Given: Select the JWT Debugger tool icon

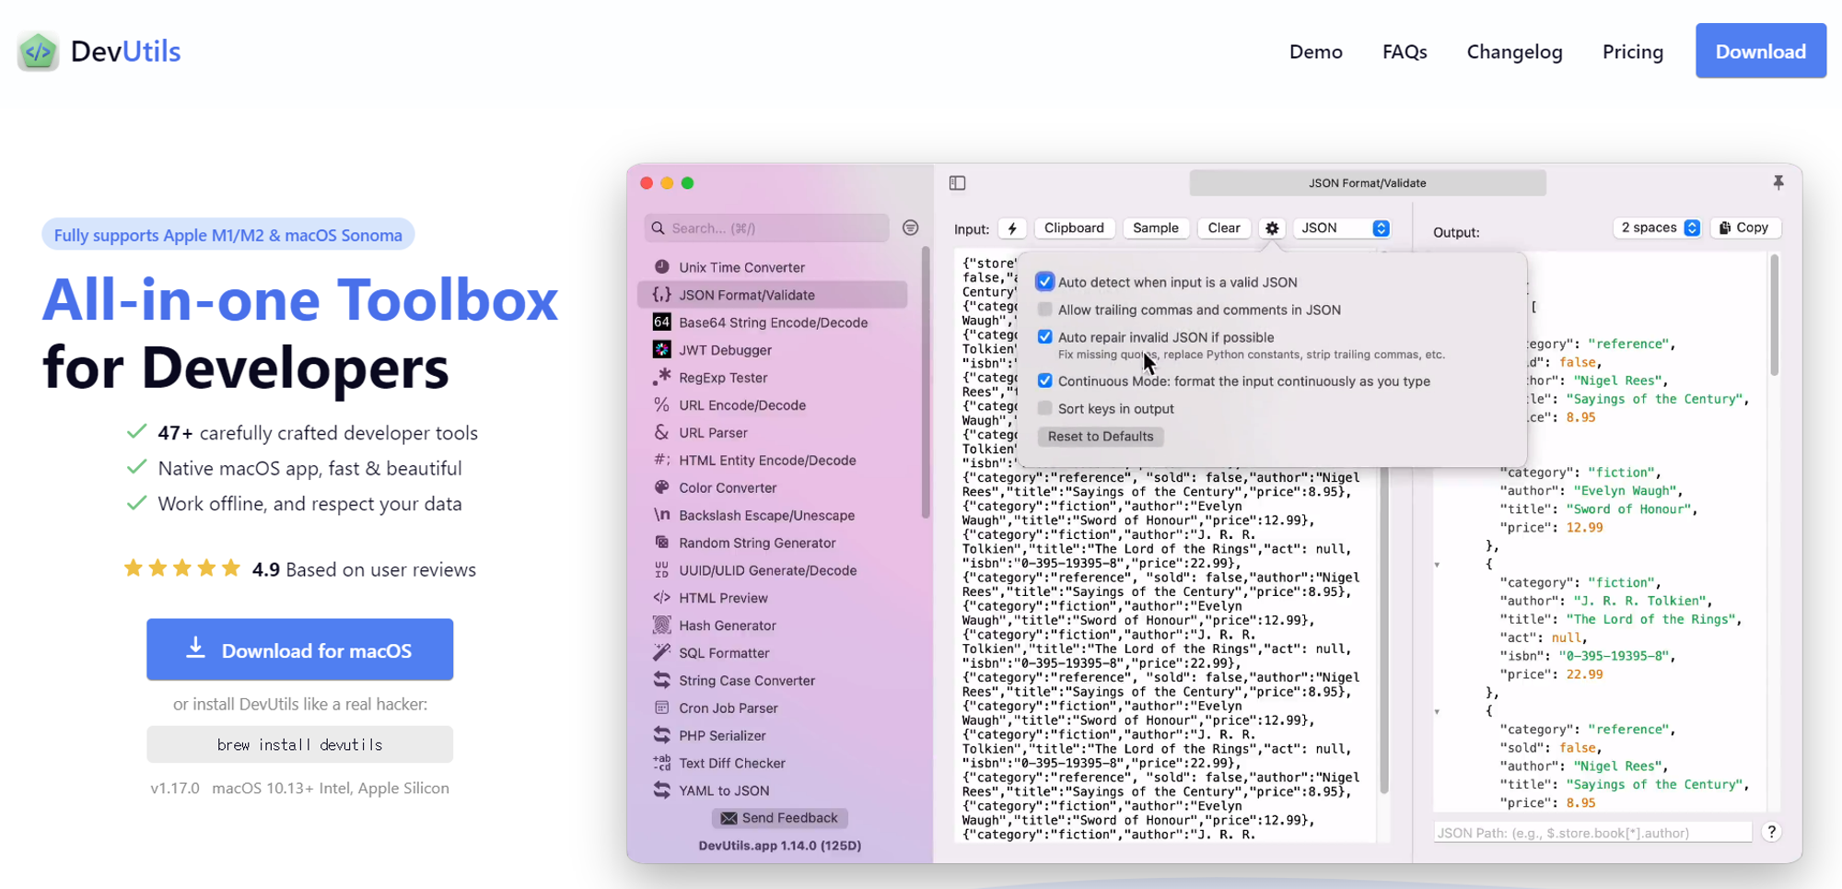Looking at the screenshot, I should pyautogui.click(x=661, y=350).
